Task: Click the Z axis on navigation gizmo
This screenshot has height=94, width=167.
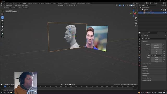Action: tap(133, 10)
